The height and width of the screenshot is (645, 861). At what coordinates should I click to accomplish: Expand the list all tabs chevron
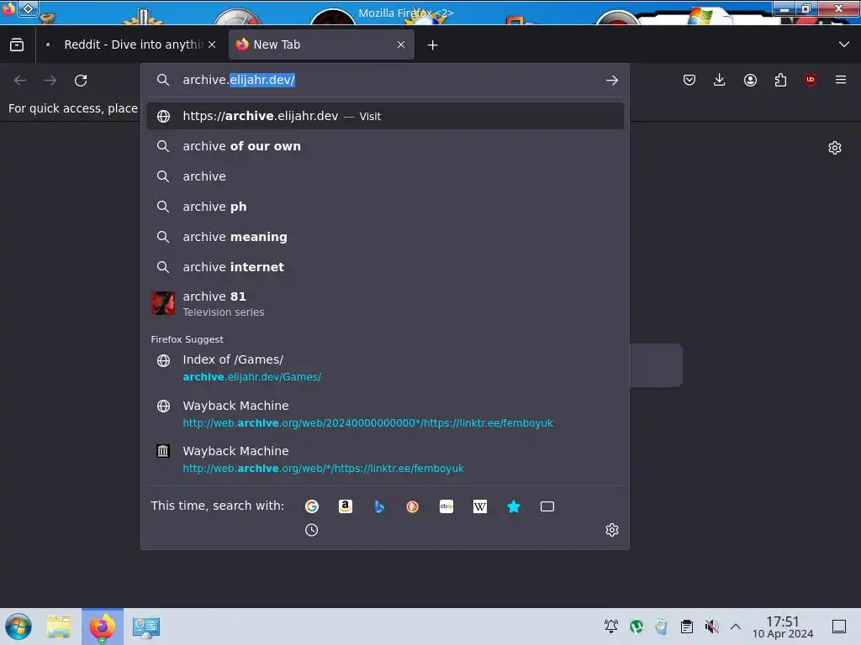844,45
